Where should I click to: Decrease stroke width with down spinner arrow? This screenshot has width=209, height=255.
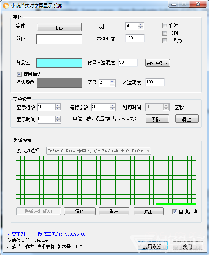(x=112, y=84)
